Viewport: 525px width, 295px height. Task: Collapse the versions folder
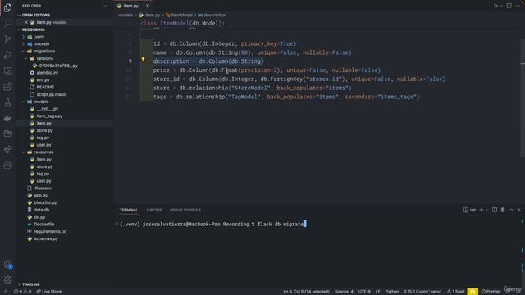pos(45,58)
